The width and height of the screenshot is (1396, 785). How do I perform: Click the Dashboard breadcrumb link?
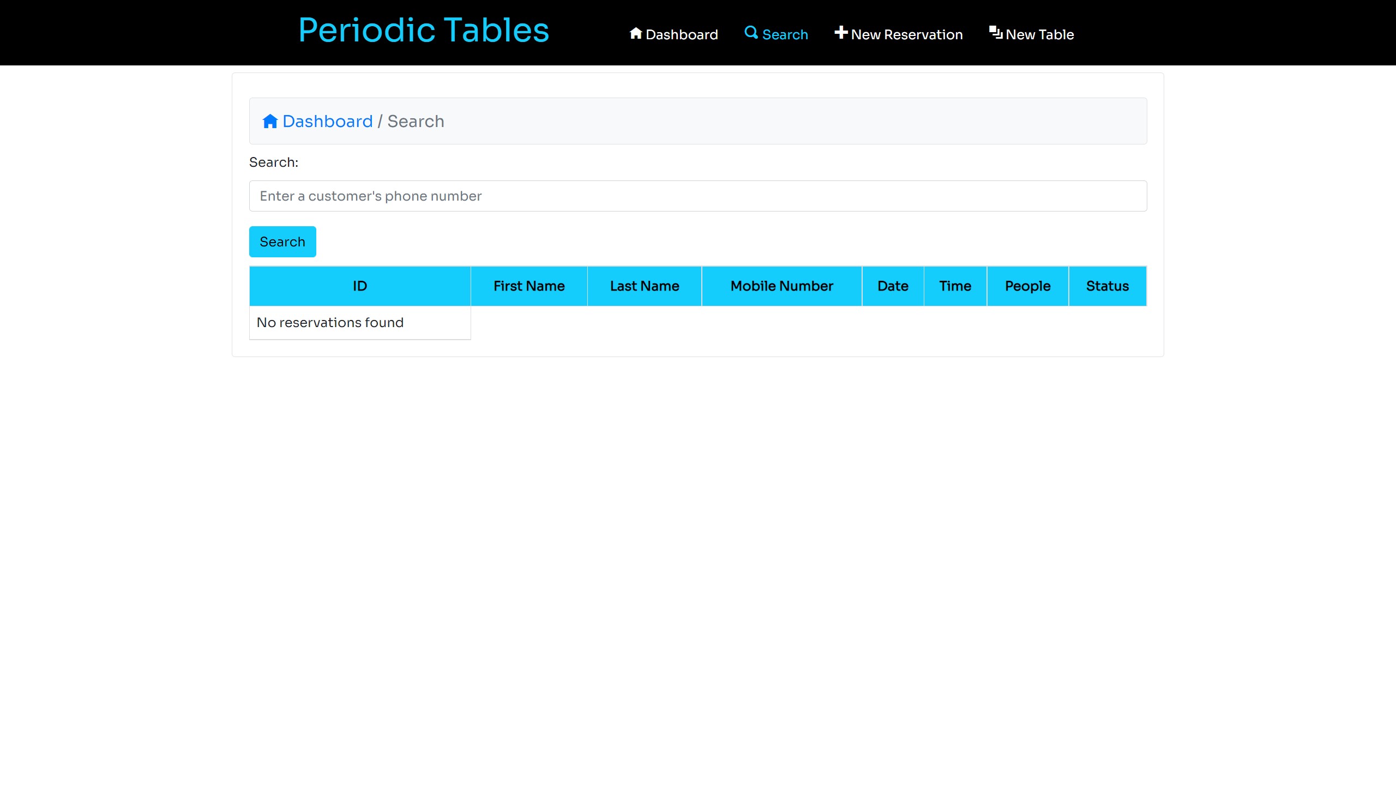pos(316,121)
